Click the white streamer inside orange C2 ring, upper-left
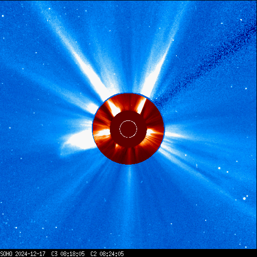Screen dimensions: 257x257 point(114,107)
